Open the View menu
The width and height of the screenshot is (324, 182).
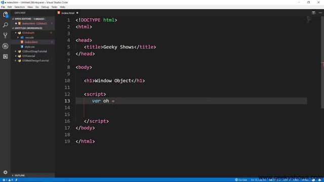(30, 7)
